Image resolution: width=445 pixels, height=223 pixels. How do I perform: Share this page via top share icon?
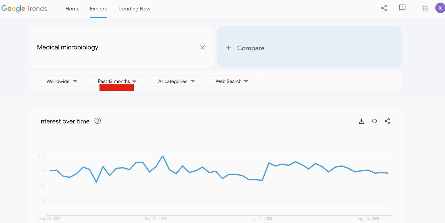[x=384, y=8]
